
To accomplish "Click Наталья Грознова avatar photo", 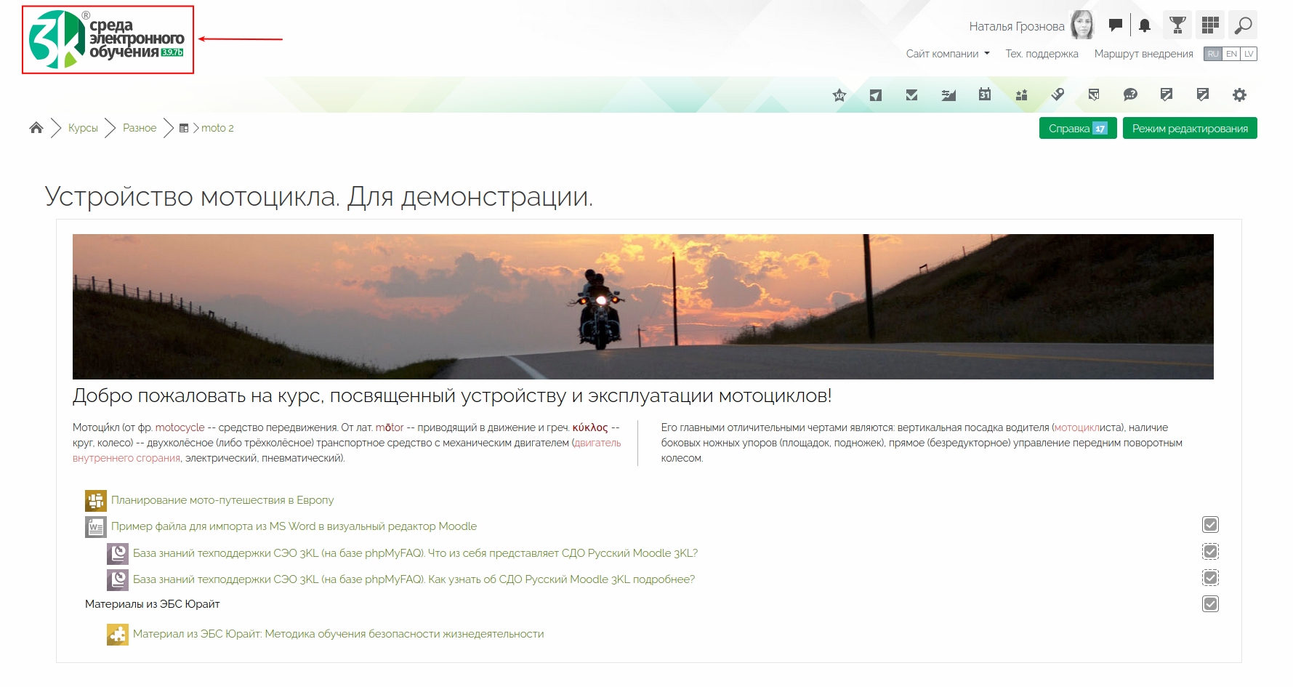I will pos(1082,25).
